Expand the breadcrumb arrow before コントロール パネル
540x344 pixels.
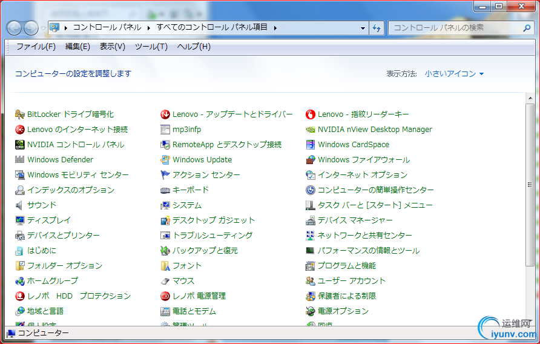coord(65,28)
